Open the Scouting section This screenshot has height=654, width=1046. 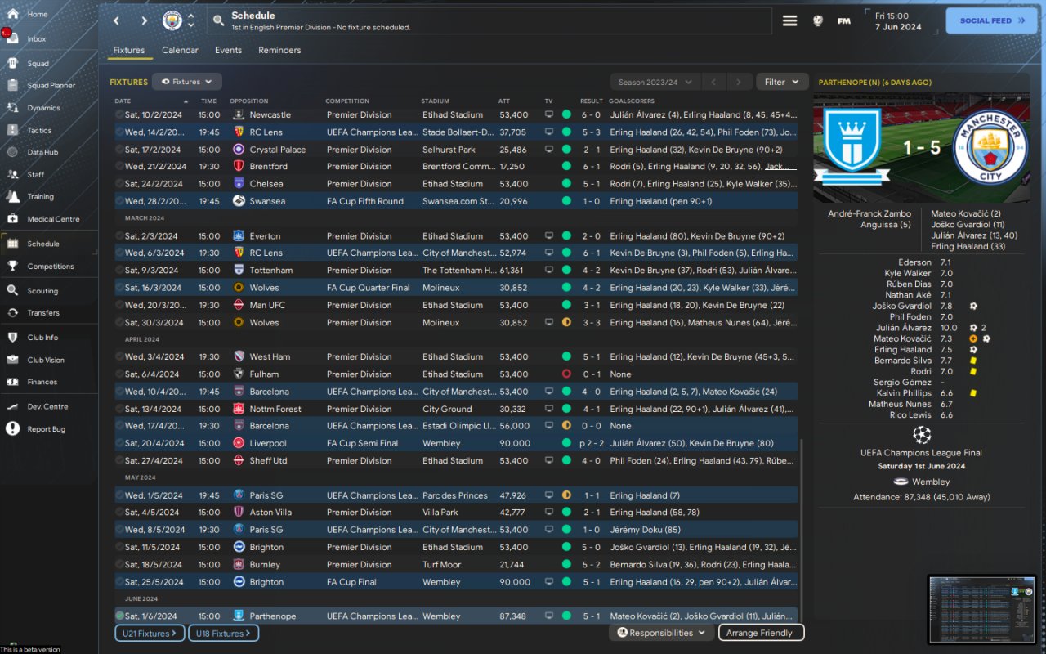point(42,290)
